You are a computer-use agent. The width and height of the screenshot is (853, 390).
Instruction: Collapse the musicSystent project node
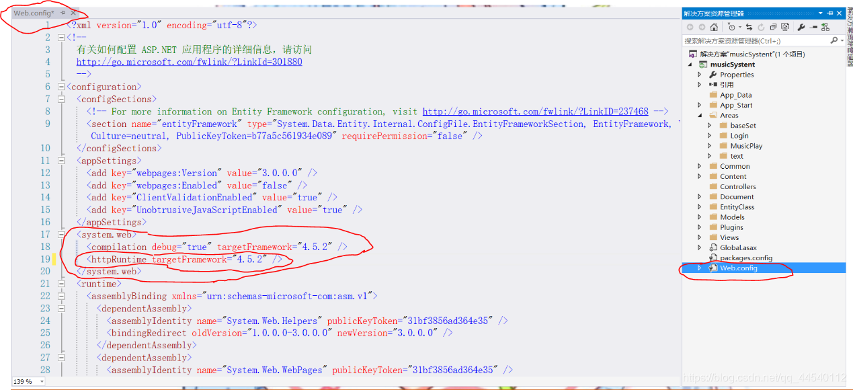tap(690, 65)
